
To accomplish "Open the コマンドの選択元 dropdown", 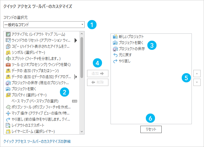I will (x=44, y=25).
